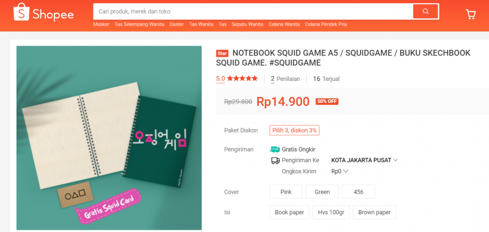The width and height of the screenshot is (489, 232).
Task: Open the Masker suggested search link
Action: 101,24
